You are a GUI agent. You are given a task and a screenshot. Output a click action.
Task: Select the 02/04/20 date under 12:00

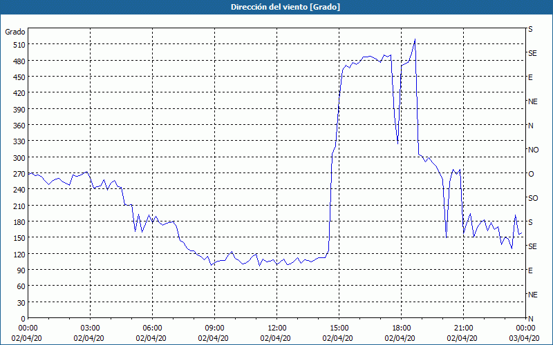coord(275,338)
